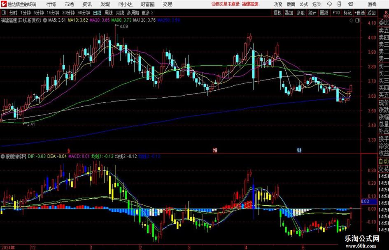
Task: Click the 统计 statistics button
Action: (312, 13)
